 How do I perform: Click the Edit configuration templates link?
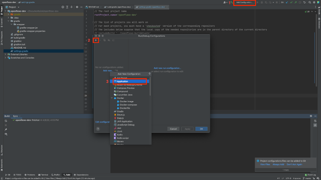(103, 122)
